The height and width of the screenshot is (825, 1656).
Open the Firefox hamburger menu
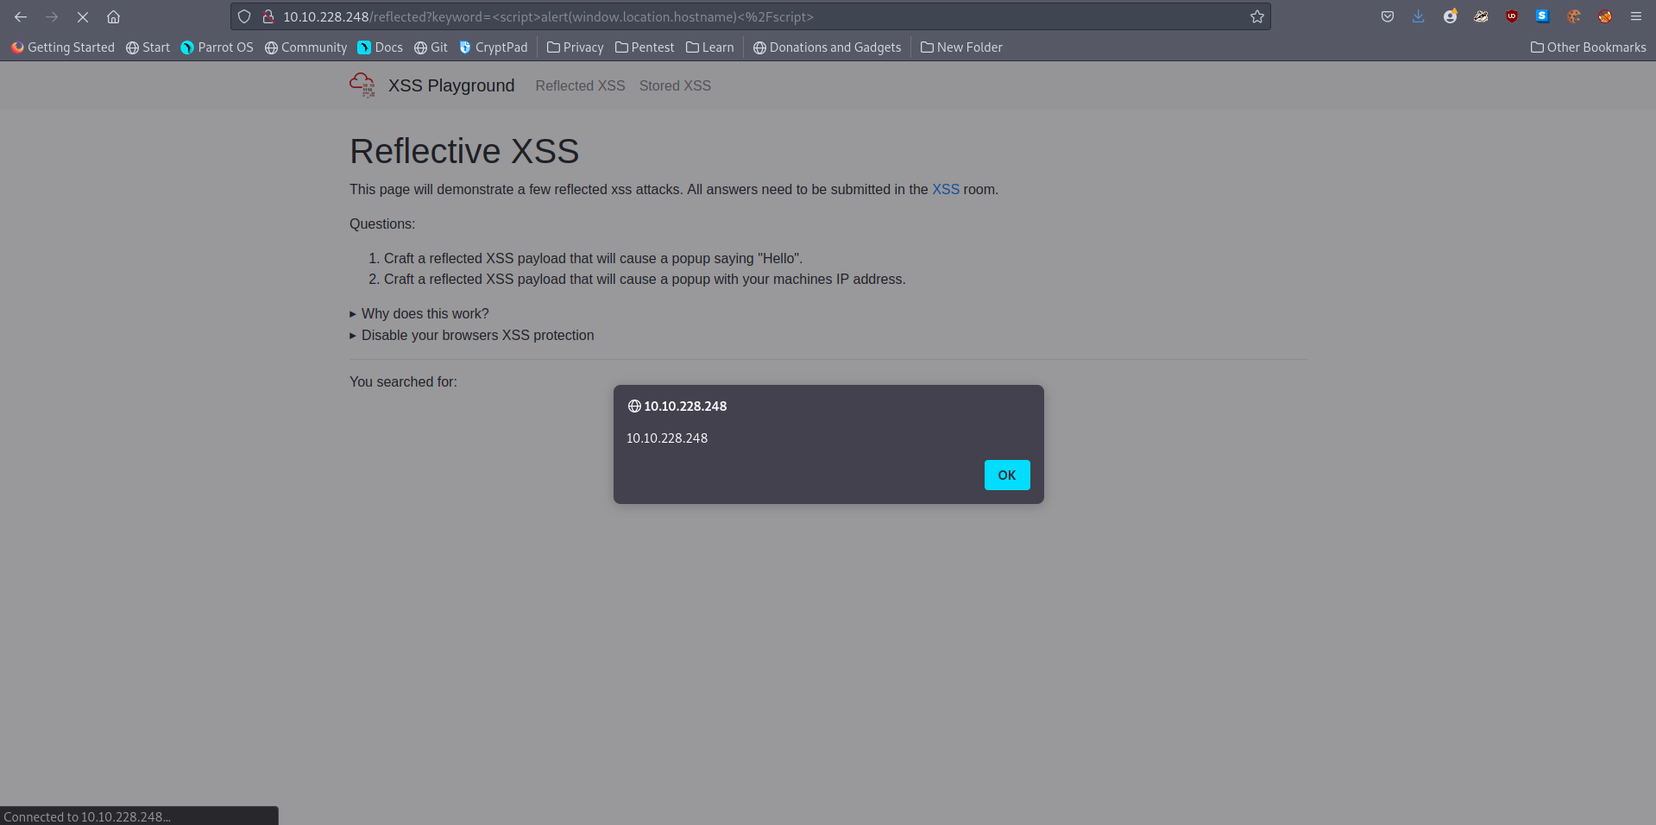tap(1636, 16)
